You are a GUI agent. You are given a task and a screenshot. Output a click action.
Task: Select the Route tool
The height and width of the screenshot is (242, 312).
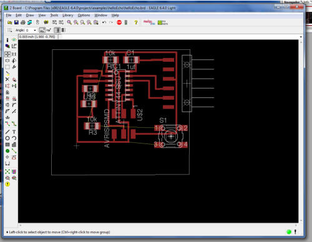(7, 124)
